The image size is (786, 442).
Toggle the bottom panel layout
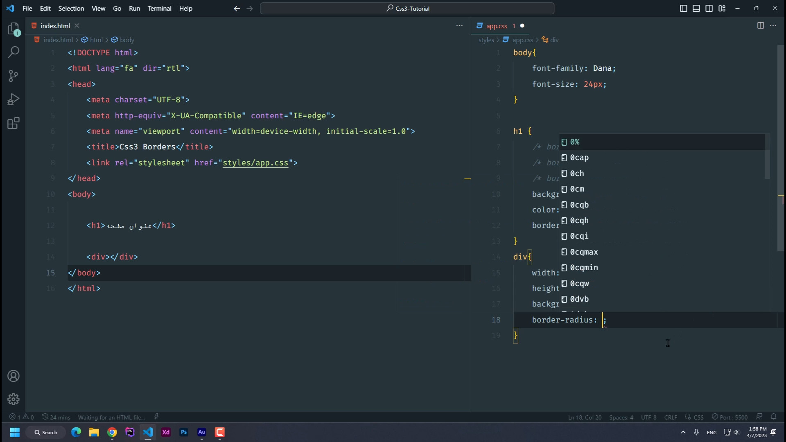pos(696,8)
